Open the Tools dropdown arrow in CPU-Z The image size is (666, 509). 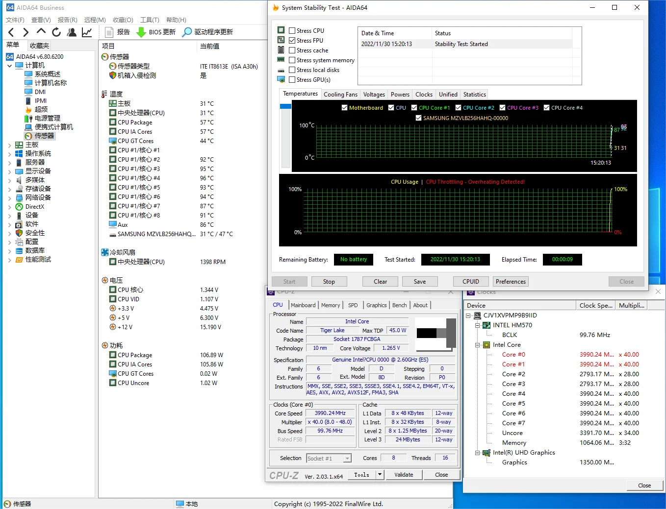379,475
